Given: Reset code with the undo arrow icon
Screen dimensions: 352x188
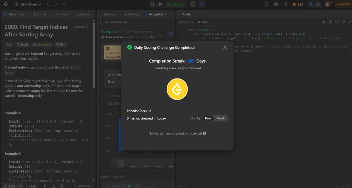Looking at the screenshot, I should [343, 22].
